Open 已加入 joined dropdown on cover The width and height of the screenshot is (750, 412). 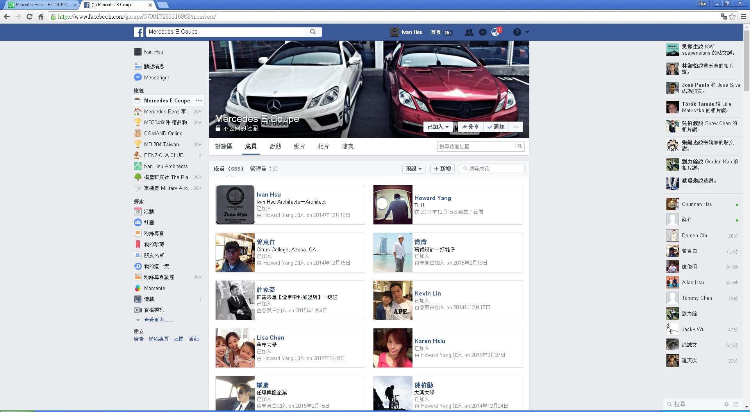pyautogui.click(x=438, y=127)
